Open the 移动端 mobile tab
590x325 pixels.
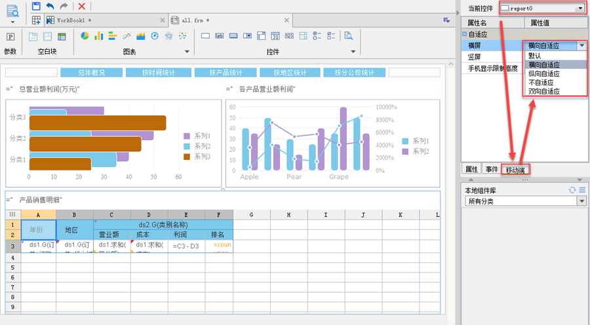coord(515,170)
